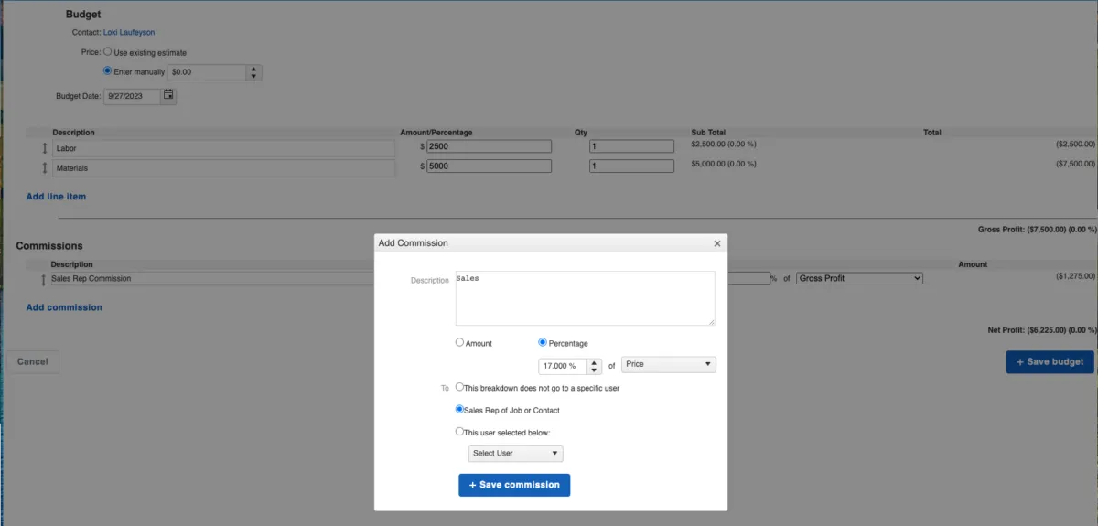Open the Gross Profit commission basis dropdown
This screenshot has width=1098, height=526.
[x=859, y=278]
